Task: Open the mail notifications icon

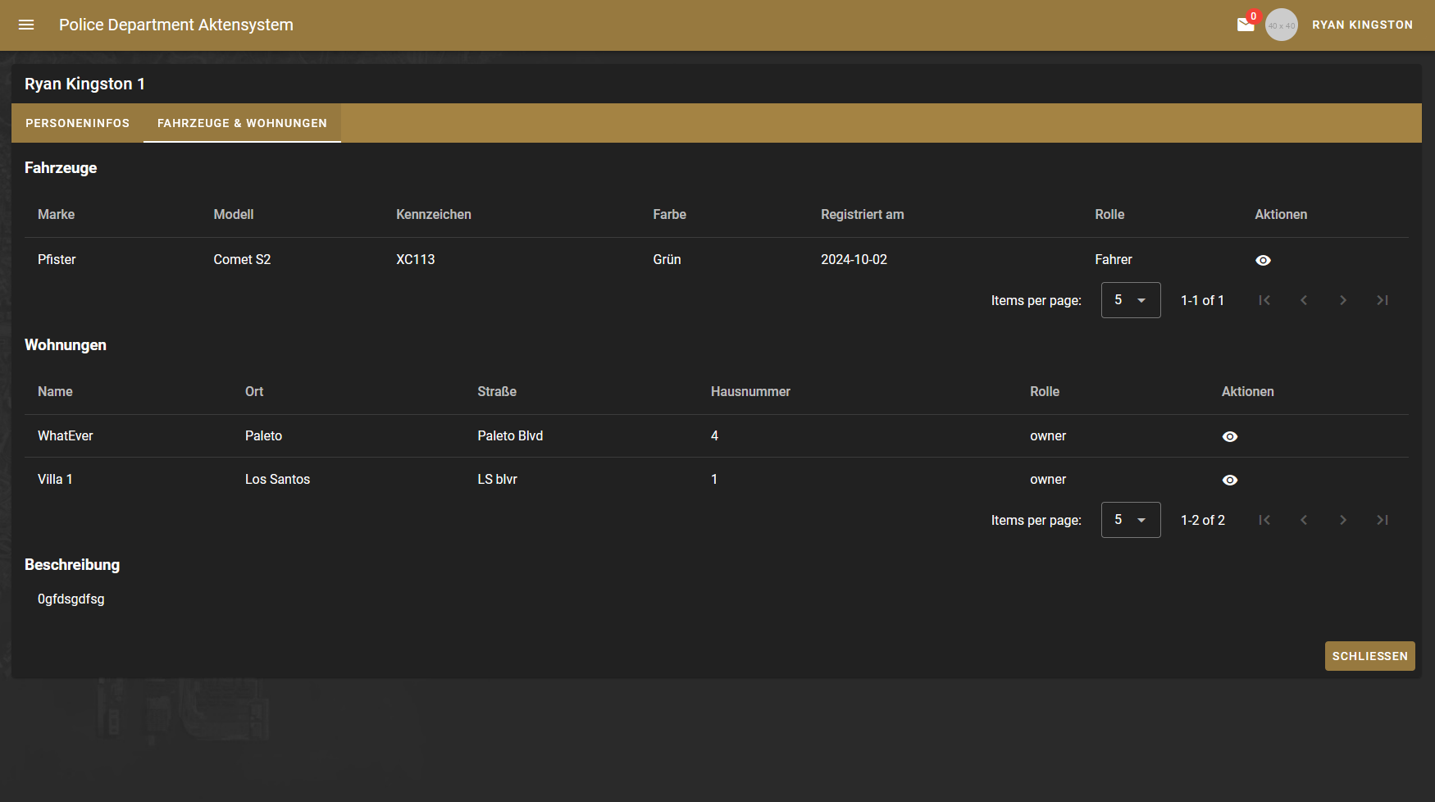Action: (1246, 25)
